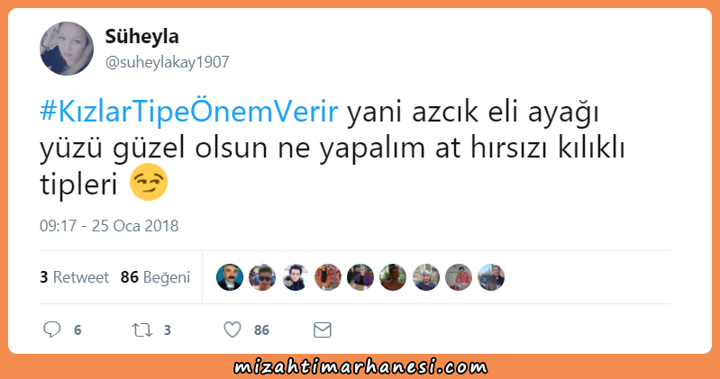Retweet using the arrows icon
This screenshot has width=720, height=379.
[x=141, y=329]
